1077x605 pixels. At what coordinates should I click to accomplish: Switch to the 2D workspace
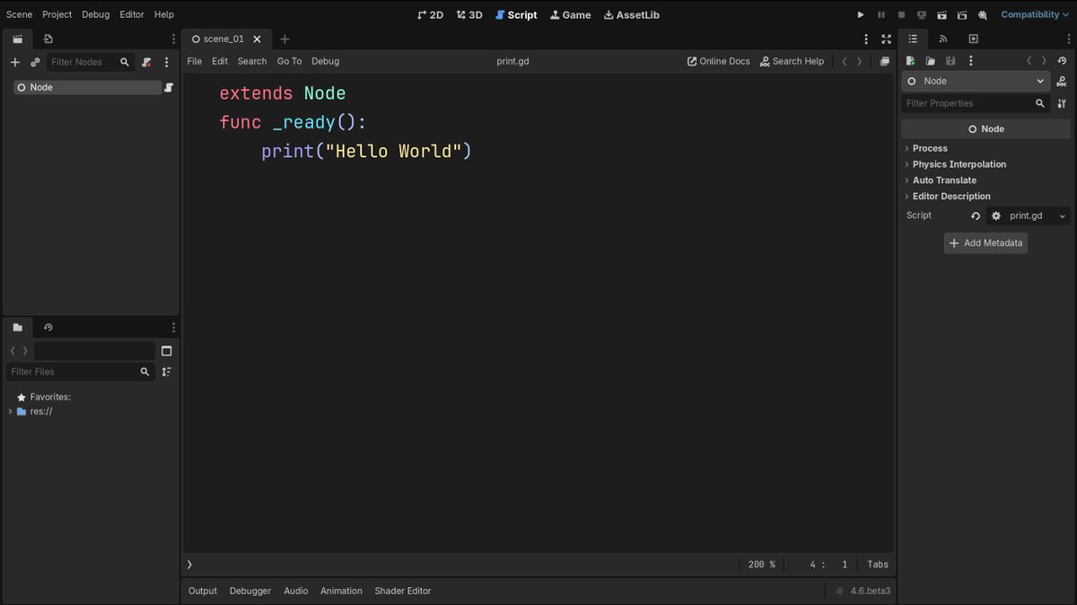click(431, 14)
